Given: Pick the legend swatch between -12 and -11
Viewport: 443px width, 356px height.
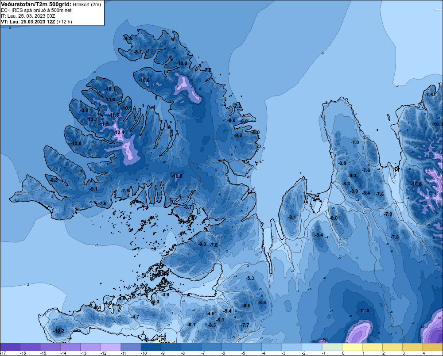Looking at the screenshot, I should 111,347.
